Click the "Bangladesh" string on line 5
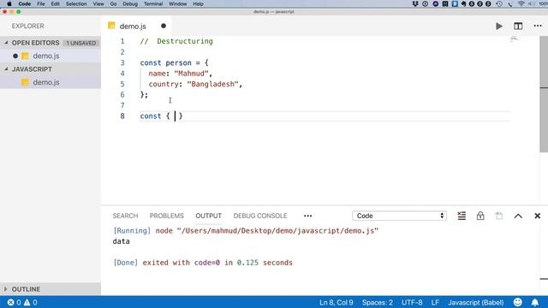This screenshot has height=308, width=548. (212, 84)
